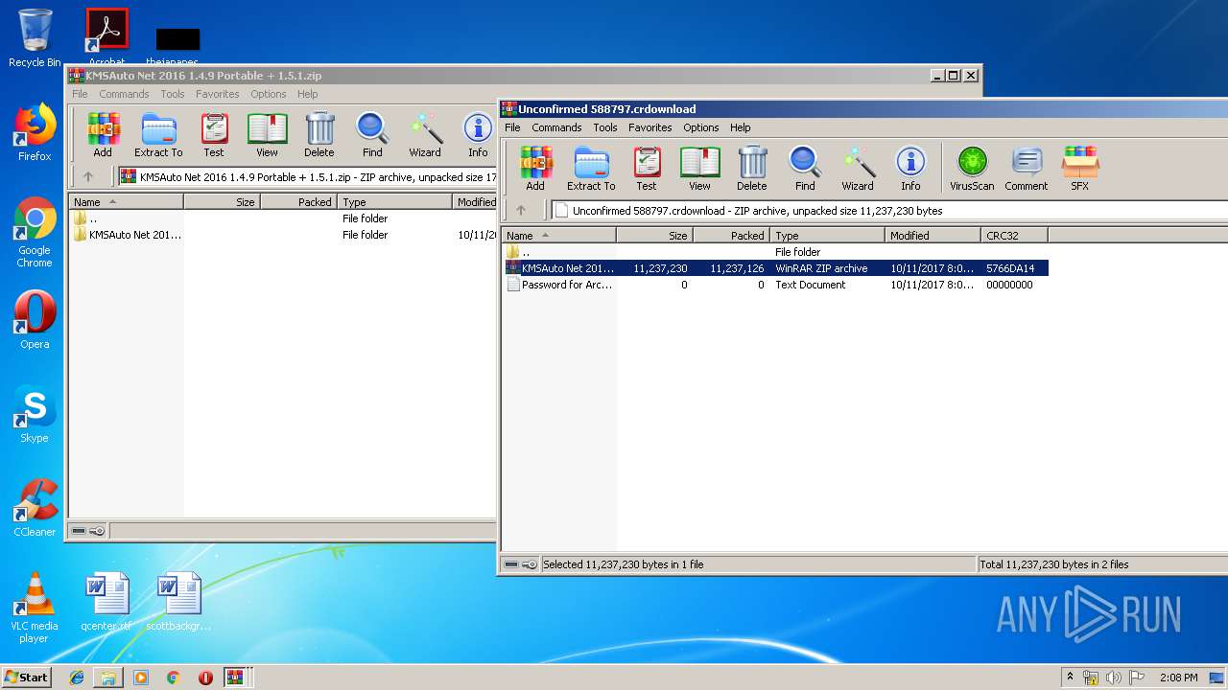
Task: Select Skype desktop shortcut
Action: (x=35, y=414)
